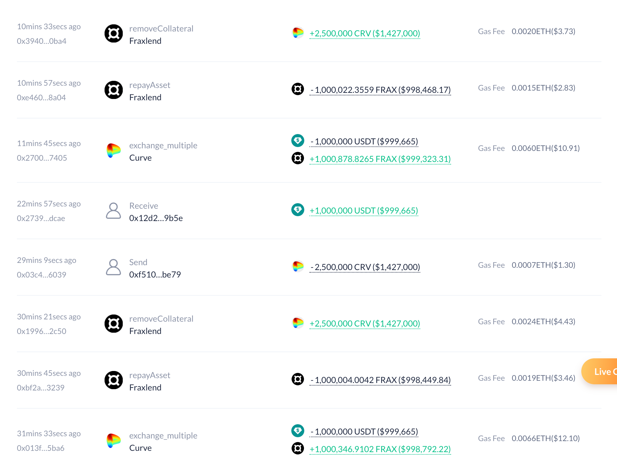The height and width of the screenshot is (457, 617).
Task: Click the person icon for Receive transaction
Action: [x=114, y=211]
